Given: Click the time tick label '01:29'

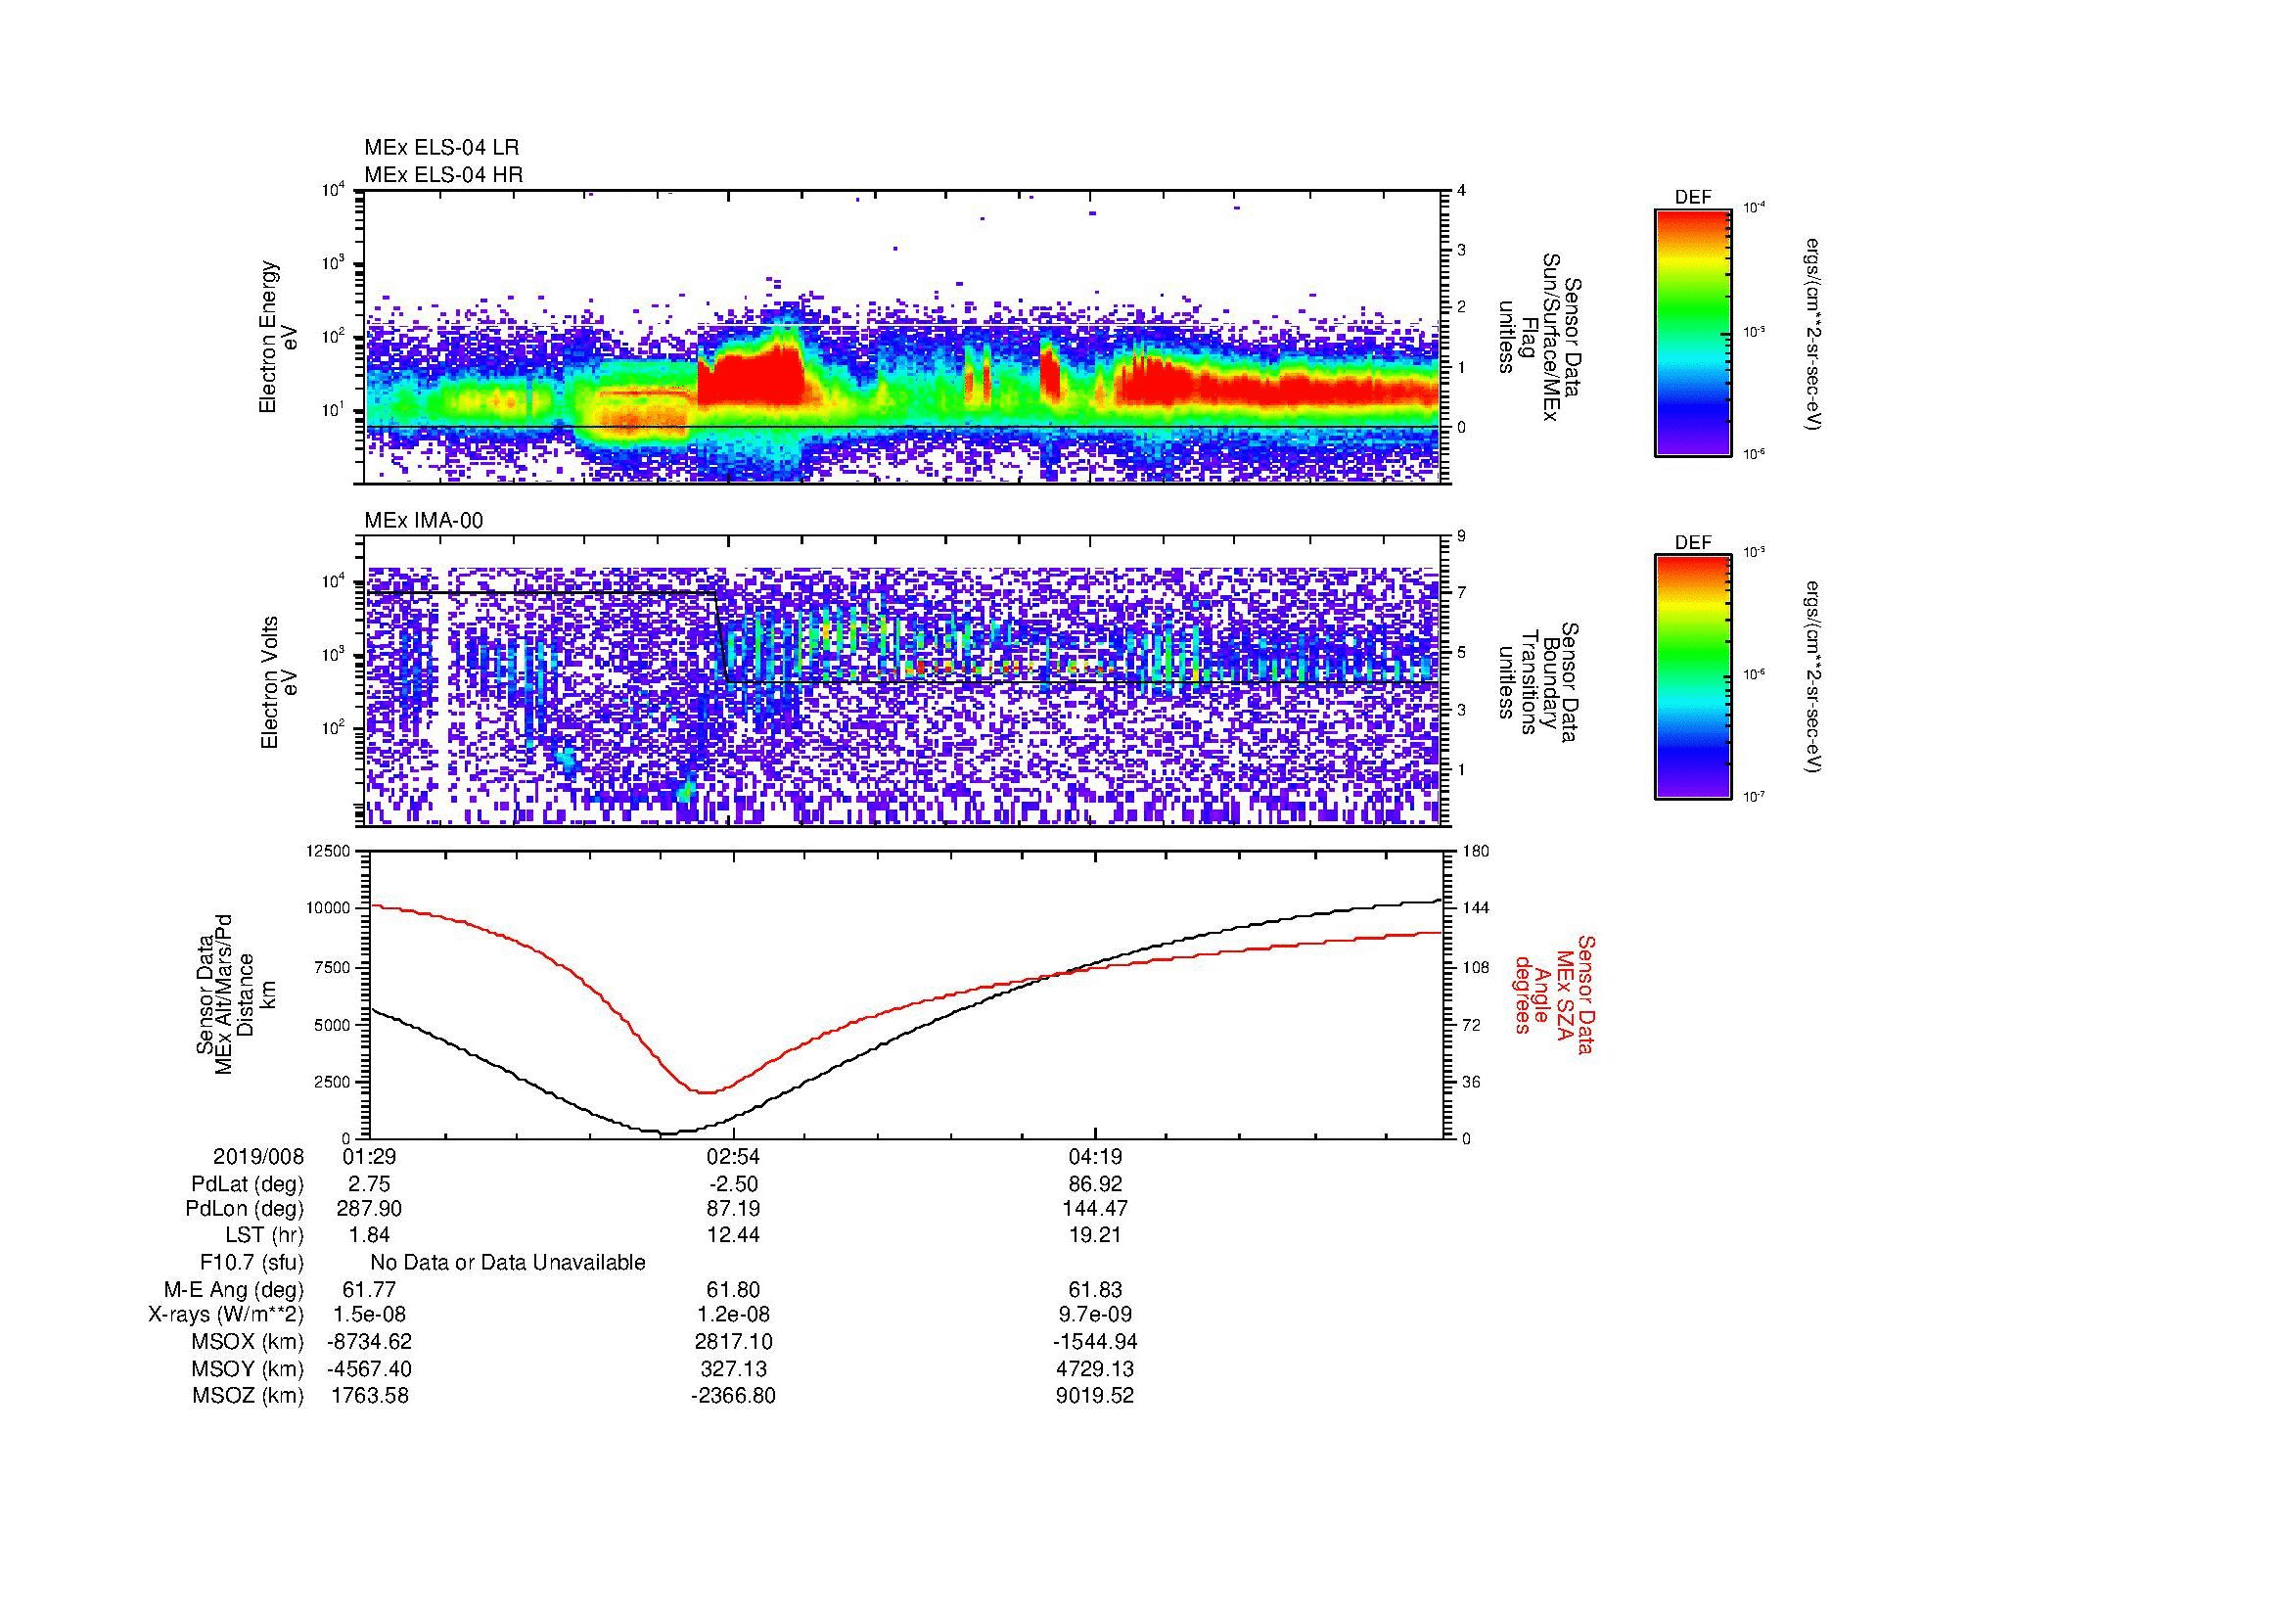Looking at the screenshot, I should pos(369,1157).
